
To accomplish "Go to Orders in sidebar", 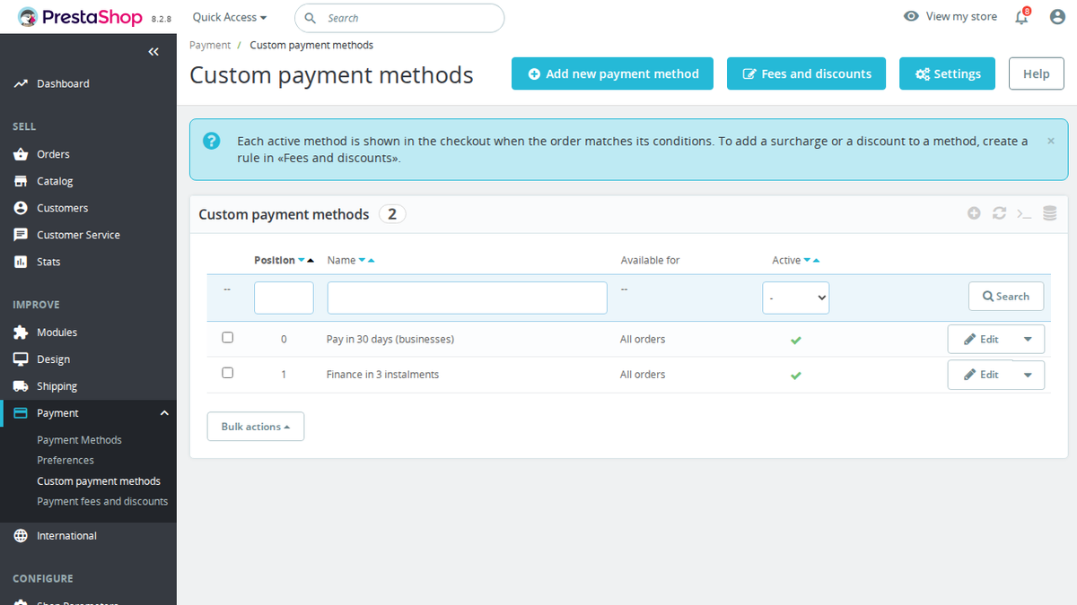I will click(x=53, y=154).
